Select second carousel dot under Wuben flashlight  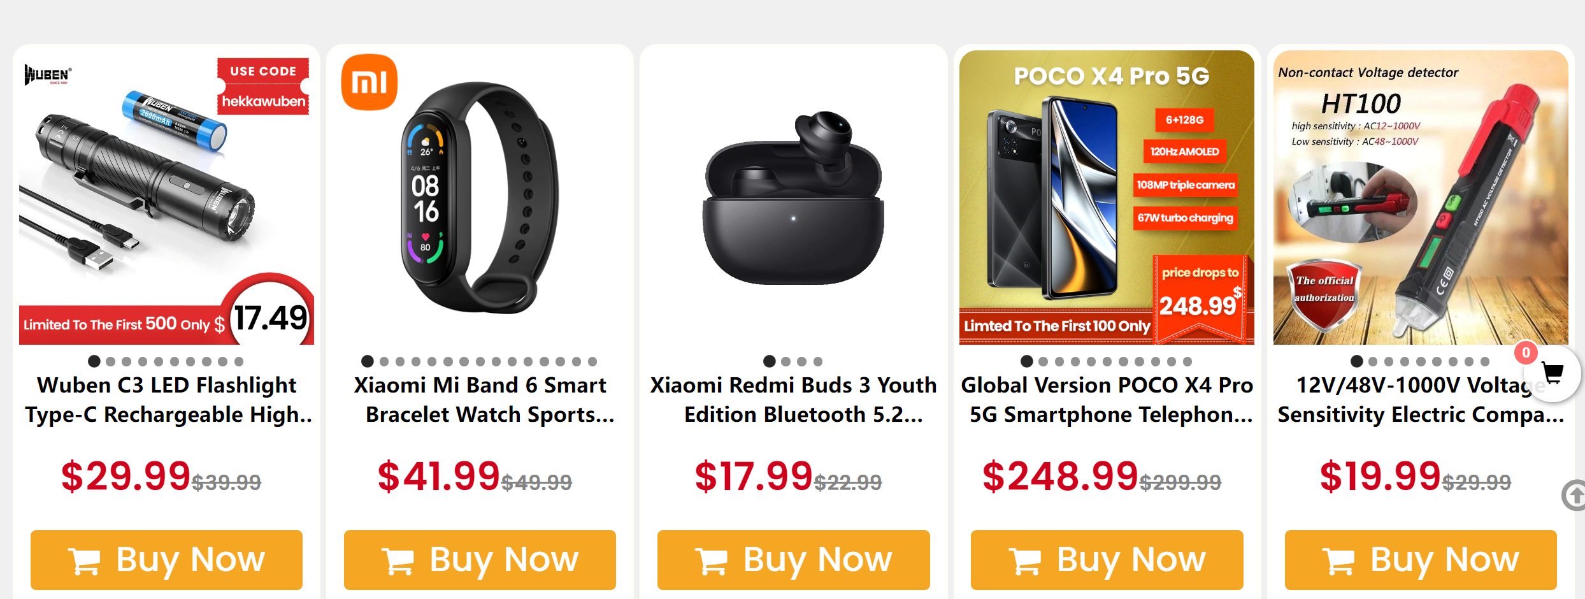[x=111, y=361]
